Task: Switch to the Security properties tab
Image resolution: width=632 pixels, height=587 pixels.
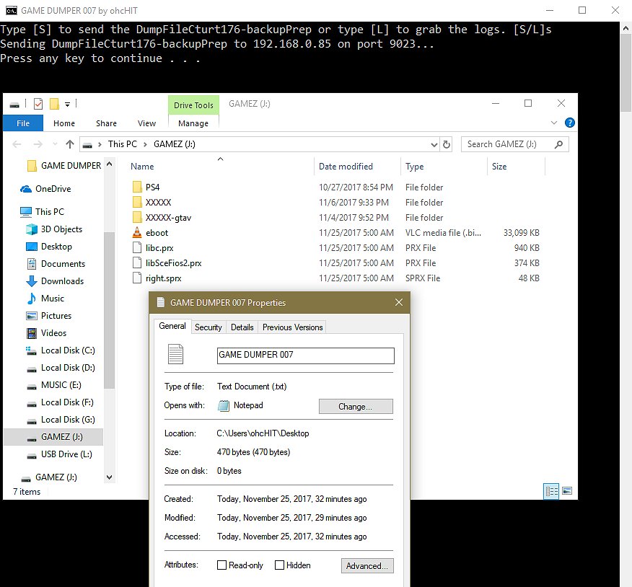Action: [x=208, y=327]
